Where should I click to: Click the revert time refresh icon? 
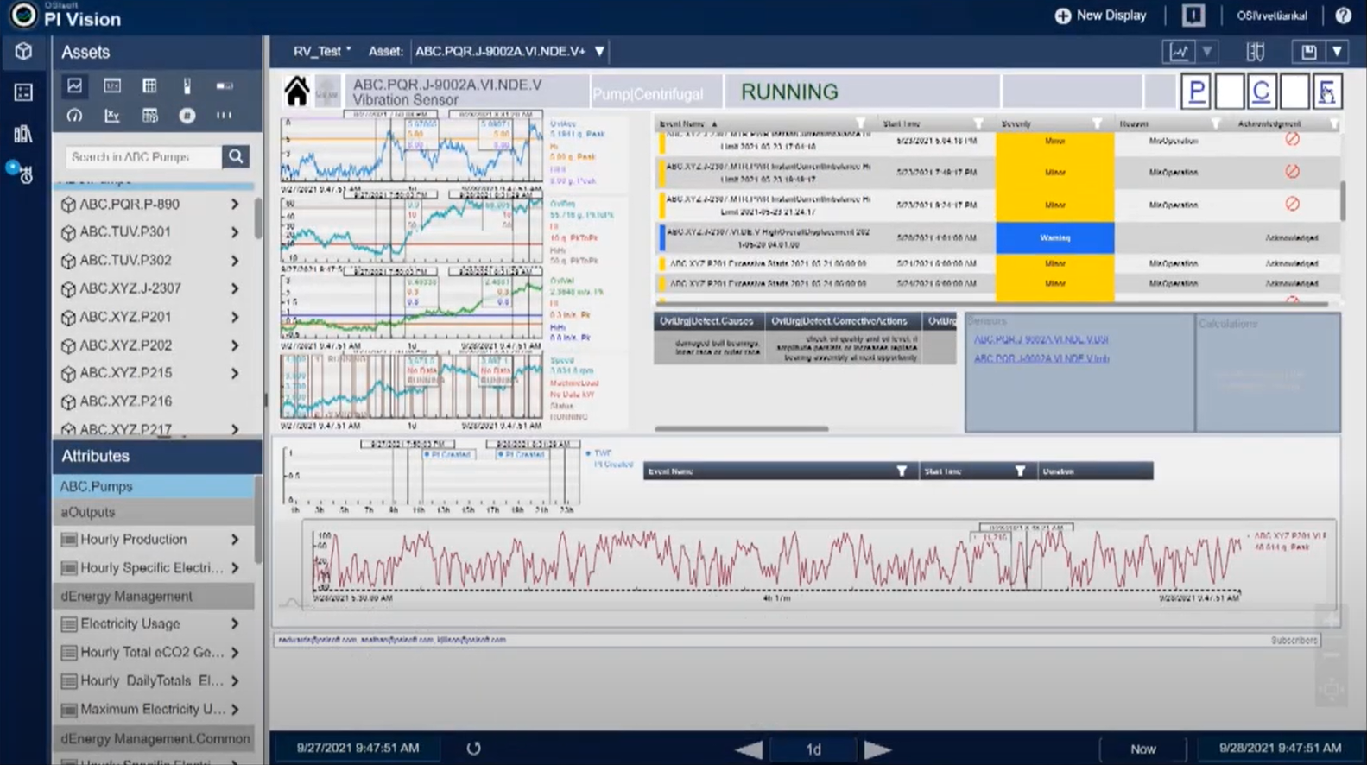[x=473, y=749]
